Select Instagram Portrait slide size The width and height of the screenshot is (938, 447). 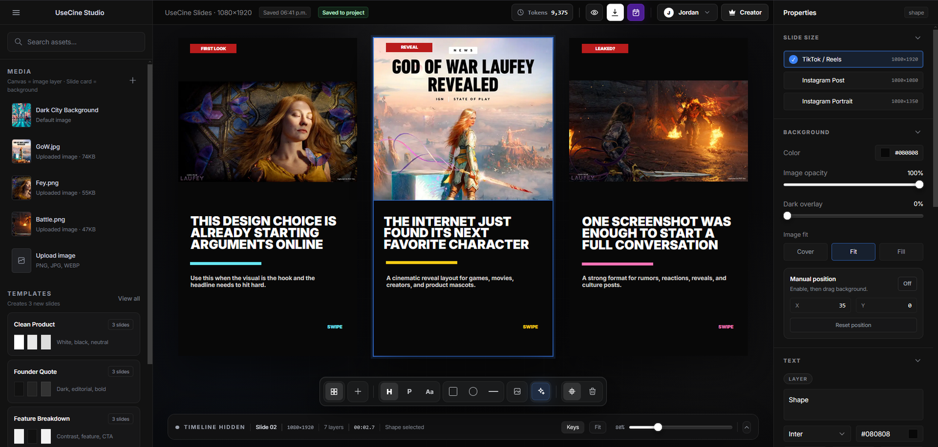(x=853, y=101)
